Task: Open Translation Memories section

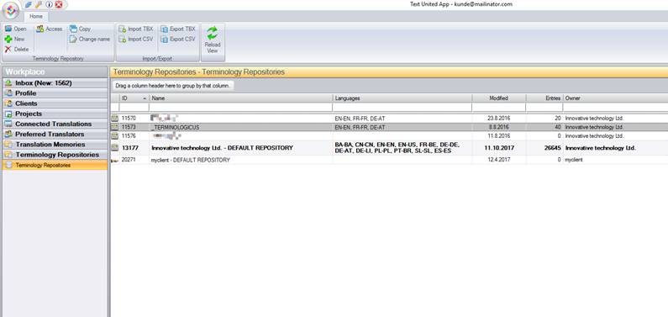Action: click(55, 144)
